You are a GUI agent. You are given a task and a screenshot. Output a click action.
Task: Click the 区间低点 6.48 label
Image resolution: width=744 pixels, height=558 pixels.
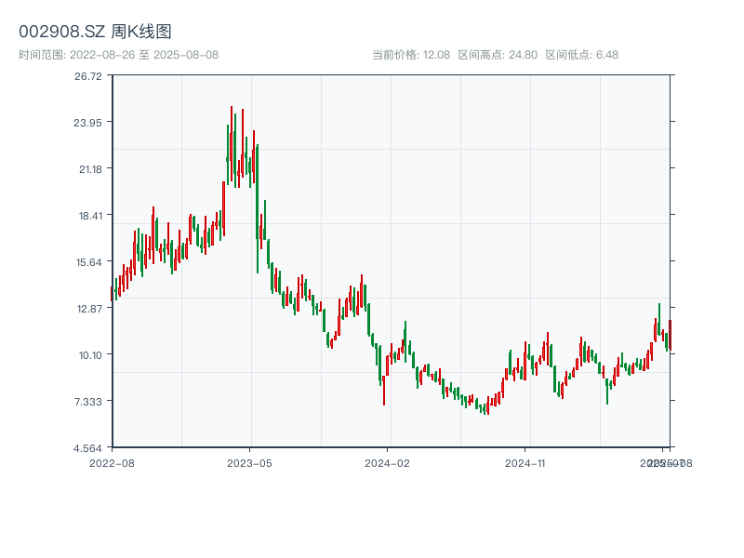click(581, 55)
